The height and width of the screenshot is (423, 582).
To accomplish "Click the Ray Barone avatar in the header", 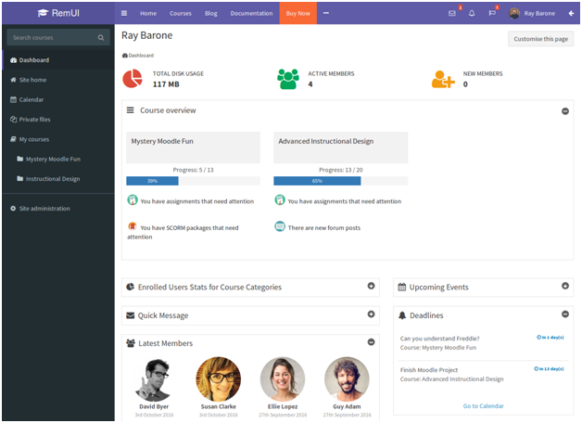I will tap(514, 13).
